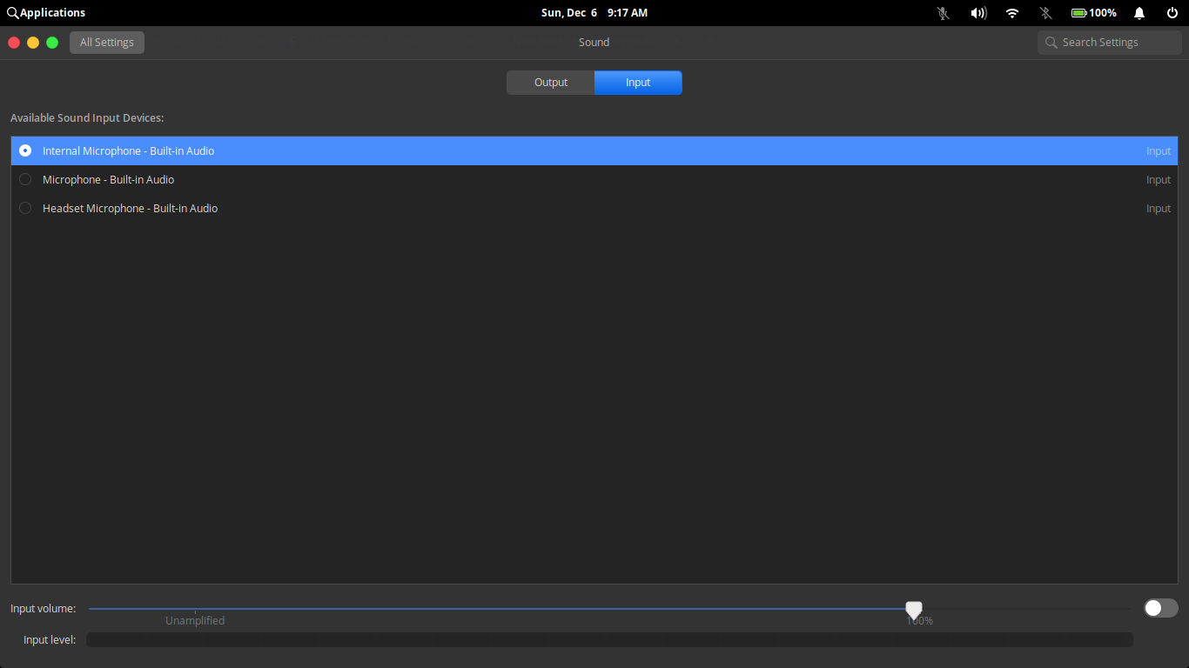
Task: Enable the input mute switch on the right
Action: tap(1160, 608)
